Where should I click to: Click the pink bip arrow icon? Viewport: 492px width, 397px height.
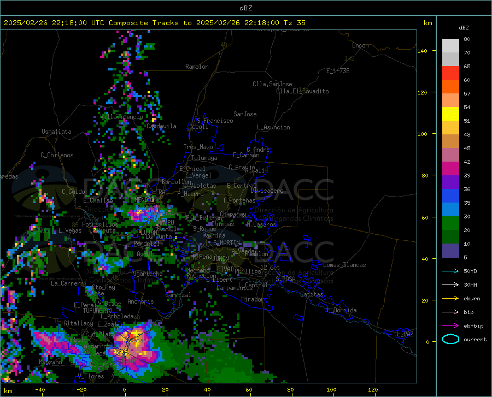450,312
